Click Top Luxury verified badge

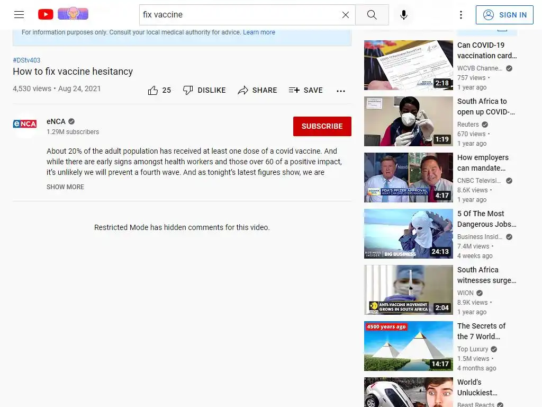click(x=494, y=349)
